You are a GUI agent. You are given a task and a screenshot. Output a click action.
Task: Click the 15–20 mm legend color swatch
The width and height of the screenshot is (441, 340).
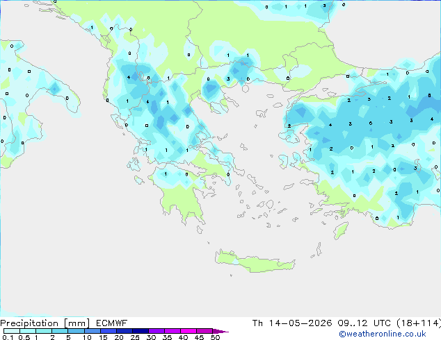point(109,331)
